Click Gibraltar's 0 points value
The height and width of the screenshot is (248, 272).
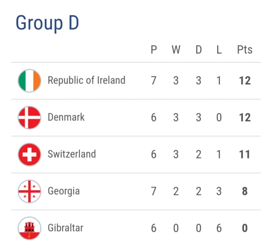click(245, 228)
